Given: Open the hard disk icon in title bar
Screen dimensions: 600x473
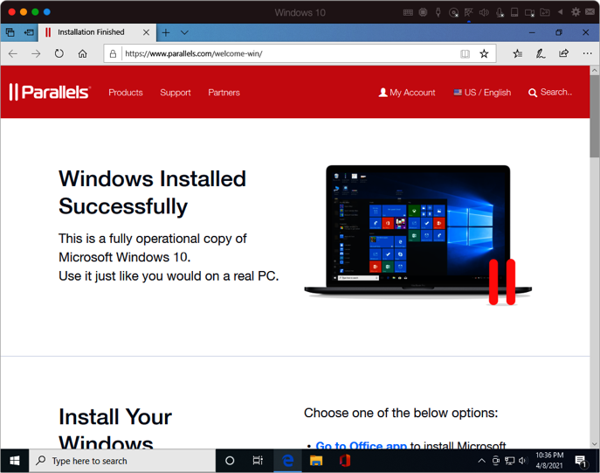Looking at the screenshot, I should click(514, 12).
